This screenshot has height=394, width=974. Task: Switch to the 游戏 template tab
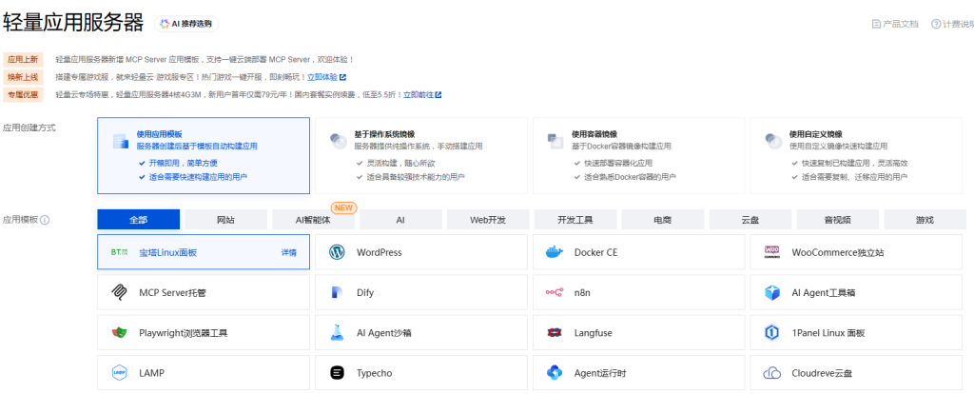(x=925, y=220)
